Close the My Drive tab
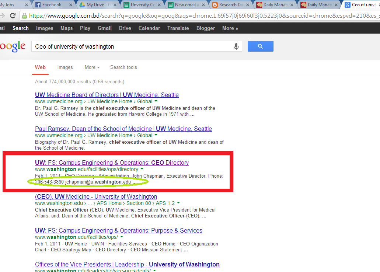Viewport: 380px width, 272px height. click(115, 4)
